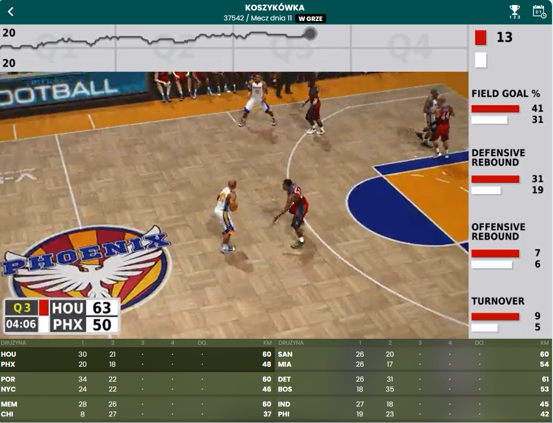This screenshot has width=553, height=423.
Task: Click the score difference value 13
Action: pos(505,37)
